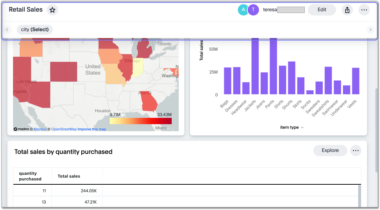Open the city (Select) filter chip
The height and width of the screenshot is (210, 380).
pos(34,30)
